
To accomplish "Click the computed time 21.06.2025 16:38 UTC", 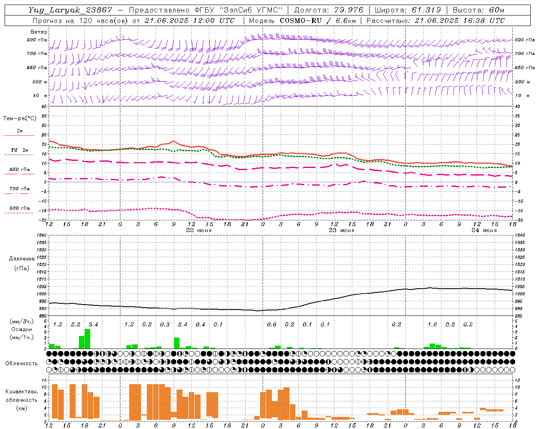I will pyautogui.click(x=460, y=21).
